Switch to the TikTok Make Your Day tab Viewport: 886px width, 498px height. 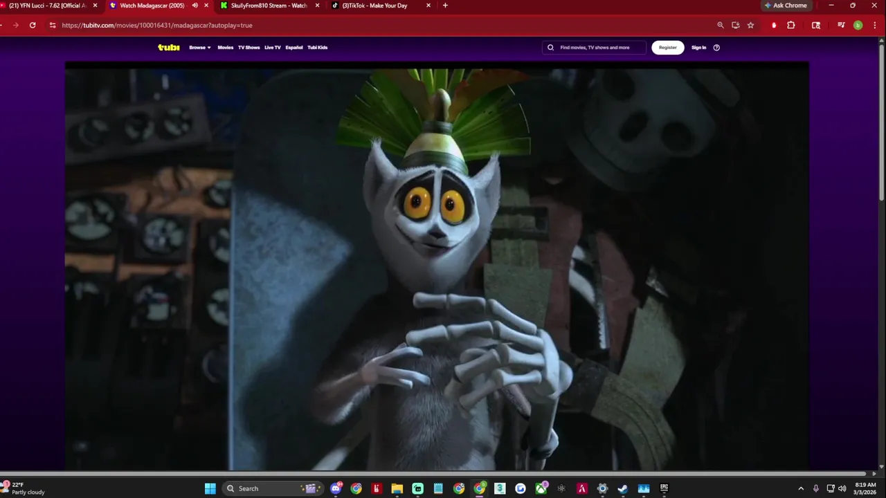click(x=381, y=6)
